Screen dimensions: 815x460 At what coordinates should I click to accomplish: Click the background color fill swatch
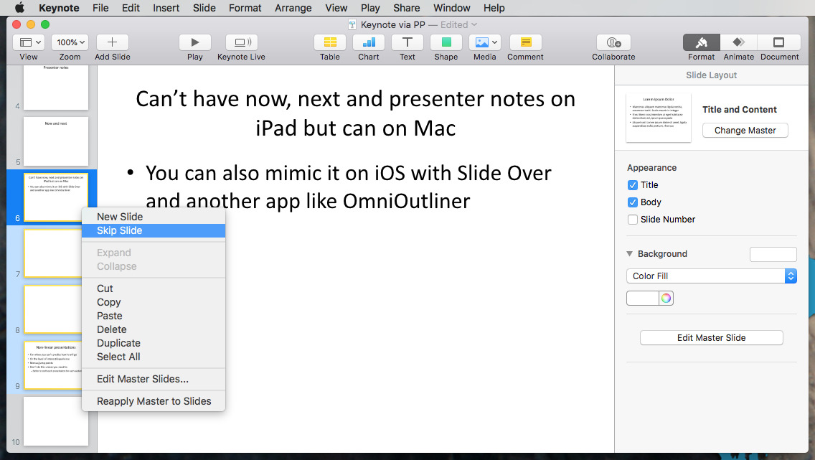[x=643, y=299]
